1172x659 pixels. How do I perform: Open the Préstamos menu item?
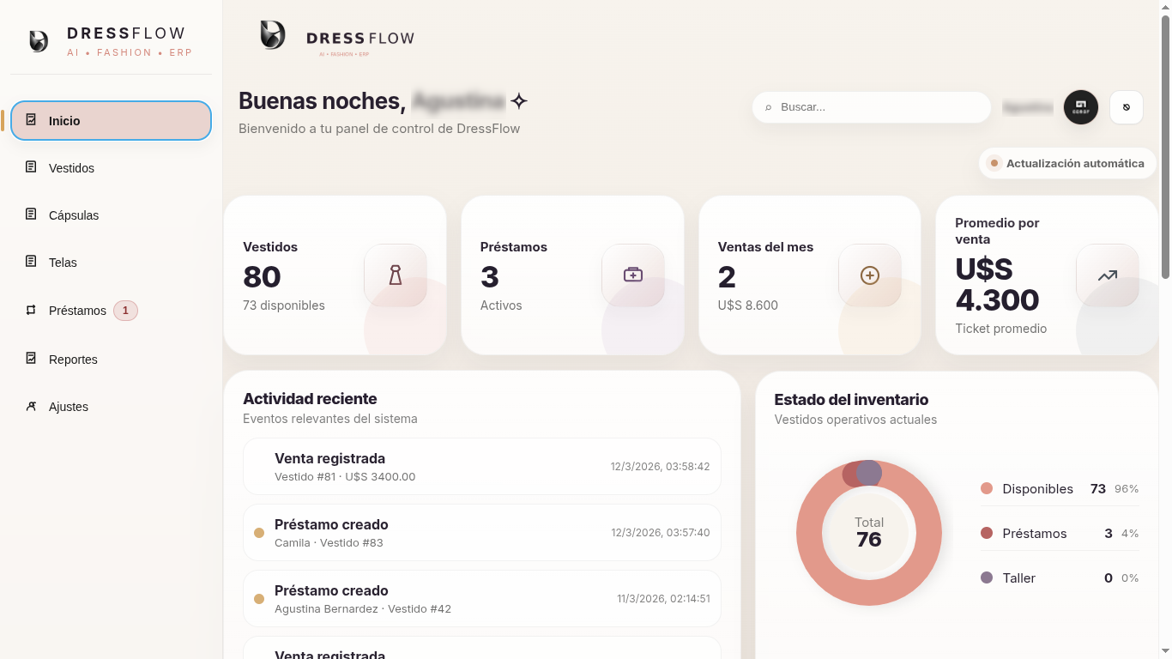coord(78,310)
